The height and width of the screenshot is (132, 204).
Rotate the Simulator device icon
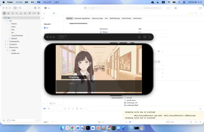150,37
